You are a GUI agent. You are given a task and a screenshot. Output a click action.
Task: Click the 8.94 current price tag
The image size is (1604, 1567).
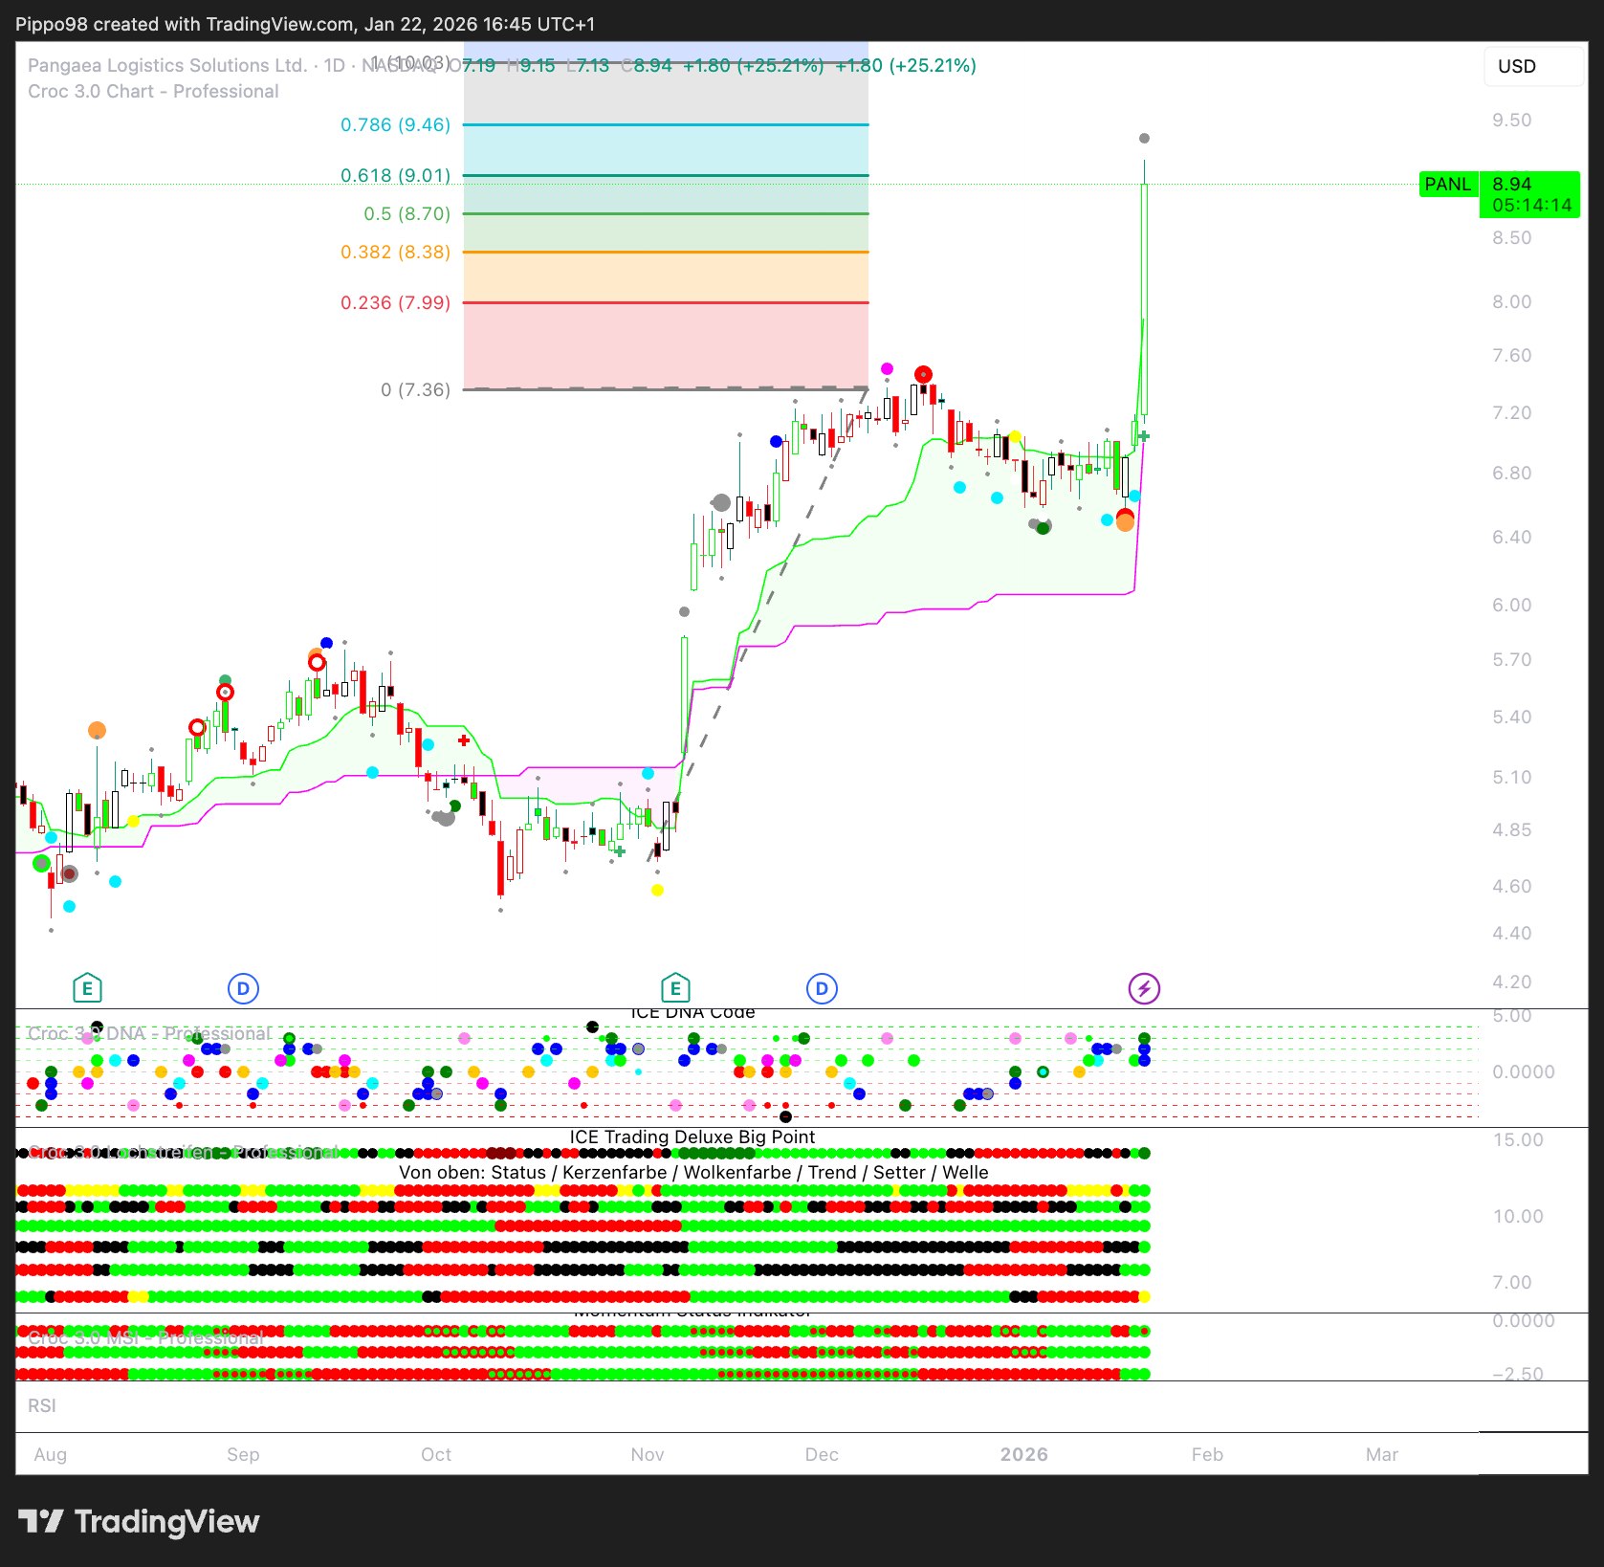point(1528,184)
